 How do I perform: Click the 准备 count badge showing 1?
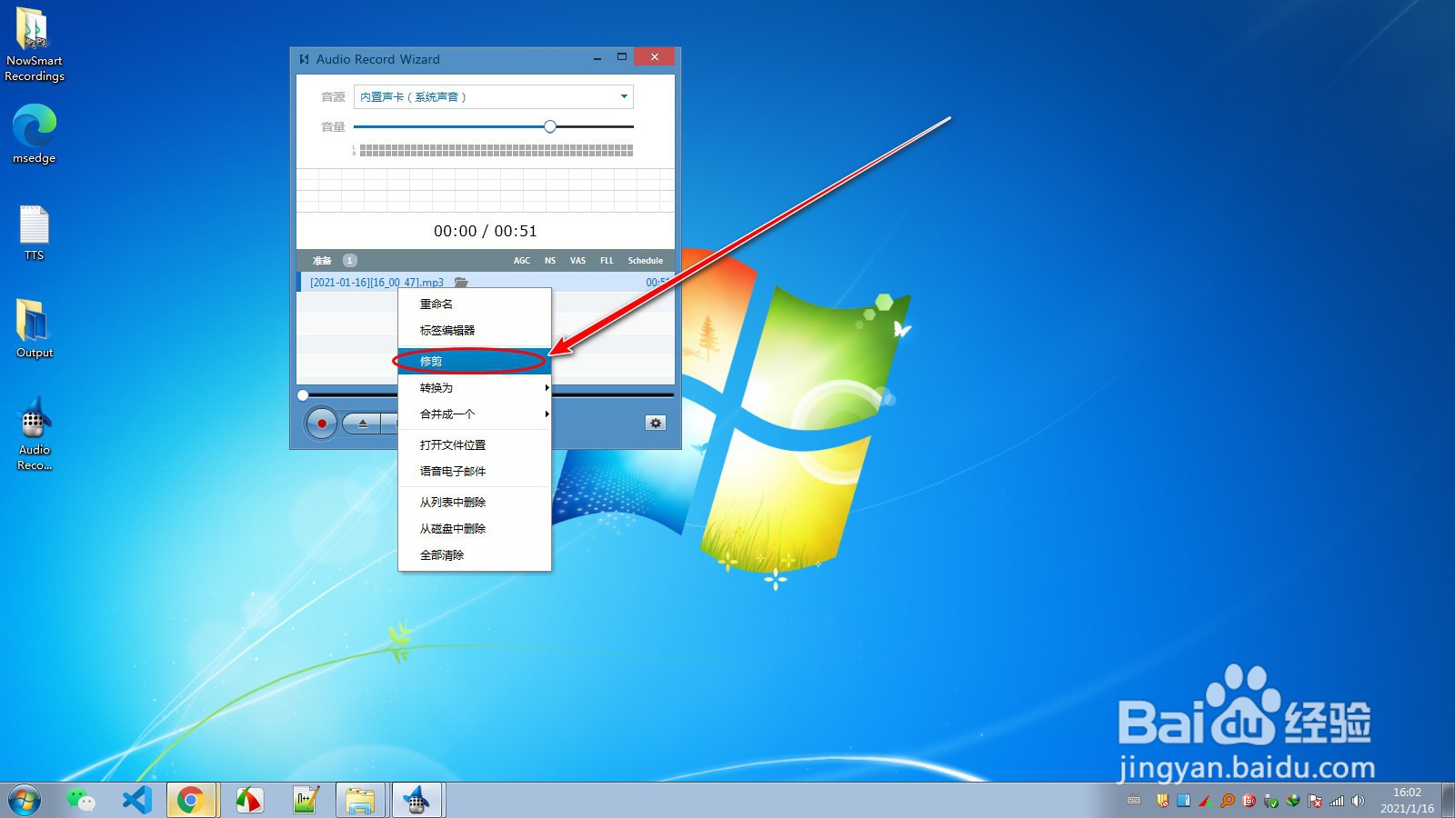(x=349, y=260)
